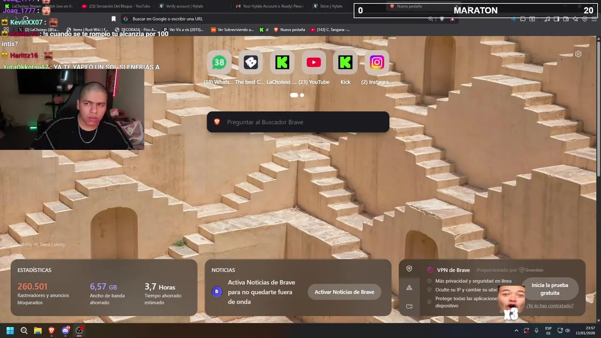Click the Brave News icon in Noticias card
This screenshot has height=338, width=601.
[x=216, y=292]
